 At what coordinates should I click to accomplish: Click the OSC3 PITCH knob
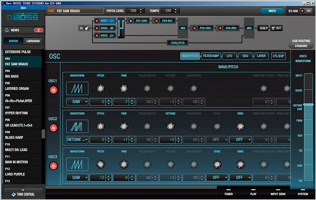coord(101,164)
